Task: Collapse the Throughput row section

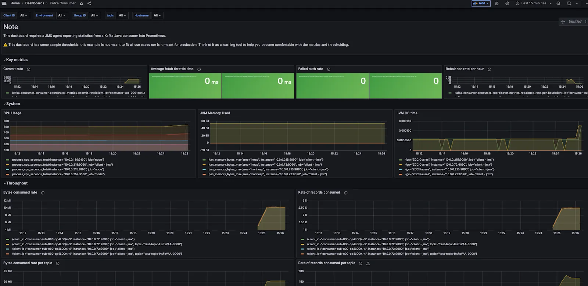Action: [17, 183]
